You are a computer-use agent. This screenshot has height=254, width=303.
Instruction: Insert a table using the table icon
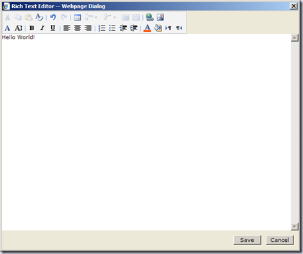tap(78, 17)
